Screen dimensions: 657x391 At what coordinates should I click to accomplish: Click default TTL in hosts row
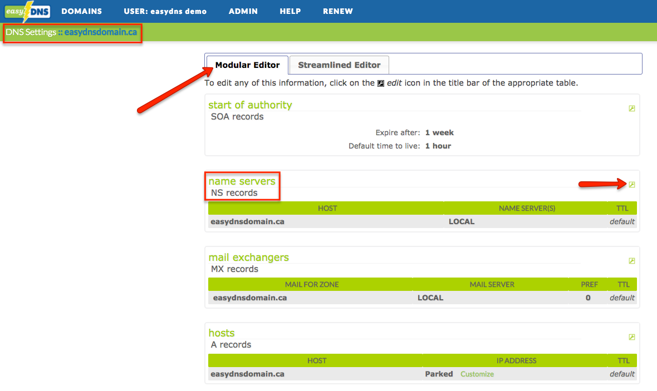pyautogui.click(x=622, y=374)
